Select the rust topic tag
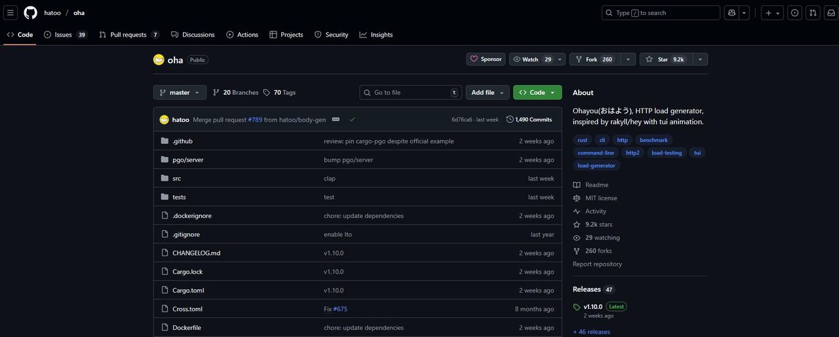The image size is (839, 337). [x=582, y=140]
